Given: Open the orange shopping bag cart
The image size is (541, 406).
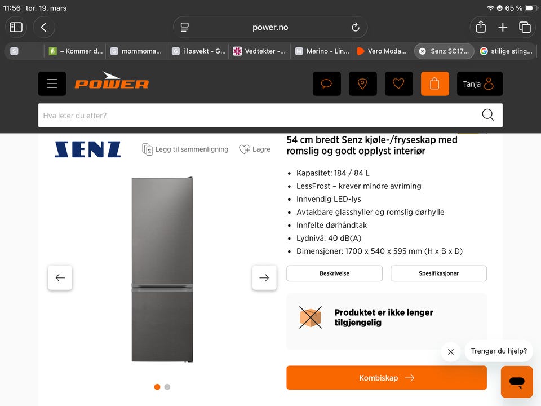Looking at the screenshot, I should pos(434,83).
